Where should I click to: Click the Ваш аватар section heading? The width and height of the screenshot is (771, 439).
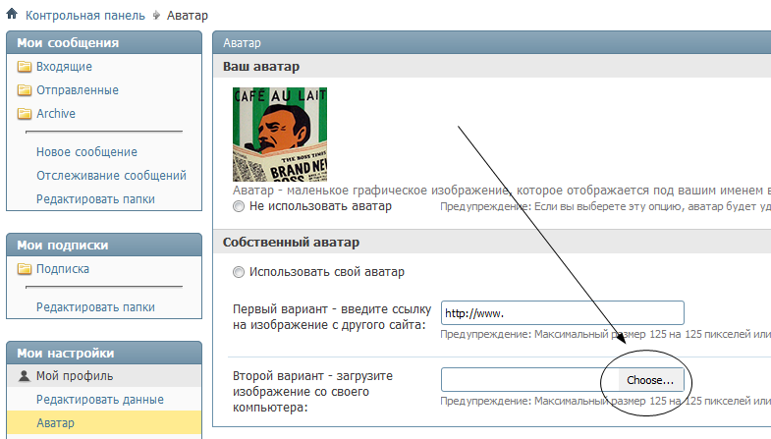(x=261, y=67)
